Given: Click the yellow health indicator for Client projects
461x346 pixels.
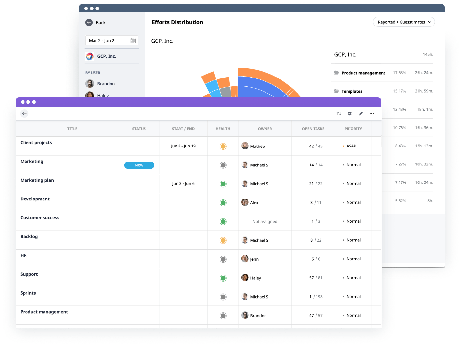Looking at the screenshot, I should coord(223,146).
